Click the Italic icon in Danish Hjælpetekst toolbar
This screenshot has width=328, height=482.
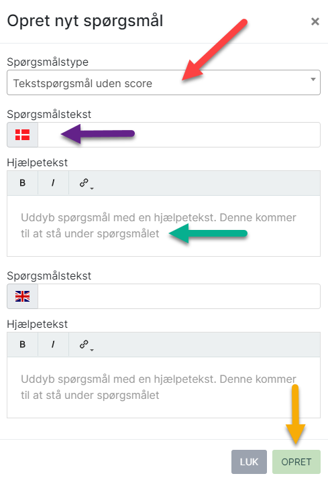coord(53,183)
